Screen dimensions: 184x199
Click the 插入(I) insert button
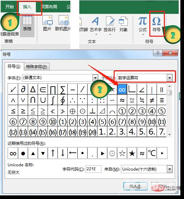(135, 186)
